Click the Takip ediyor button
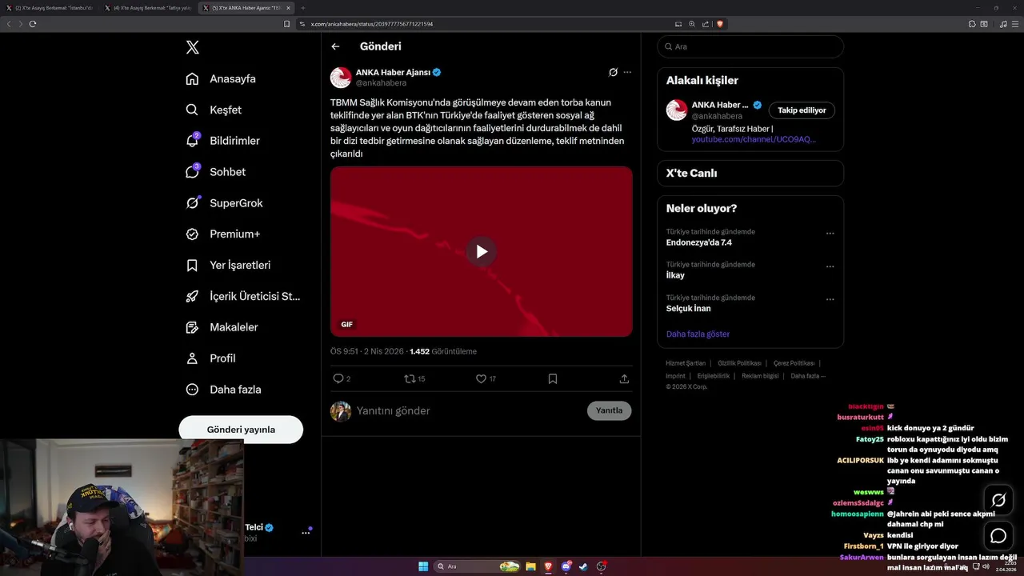1024x576 pixels. (x=802, y=110)
